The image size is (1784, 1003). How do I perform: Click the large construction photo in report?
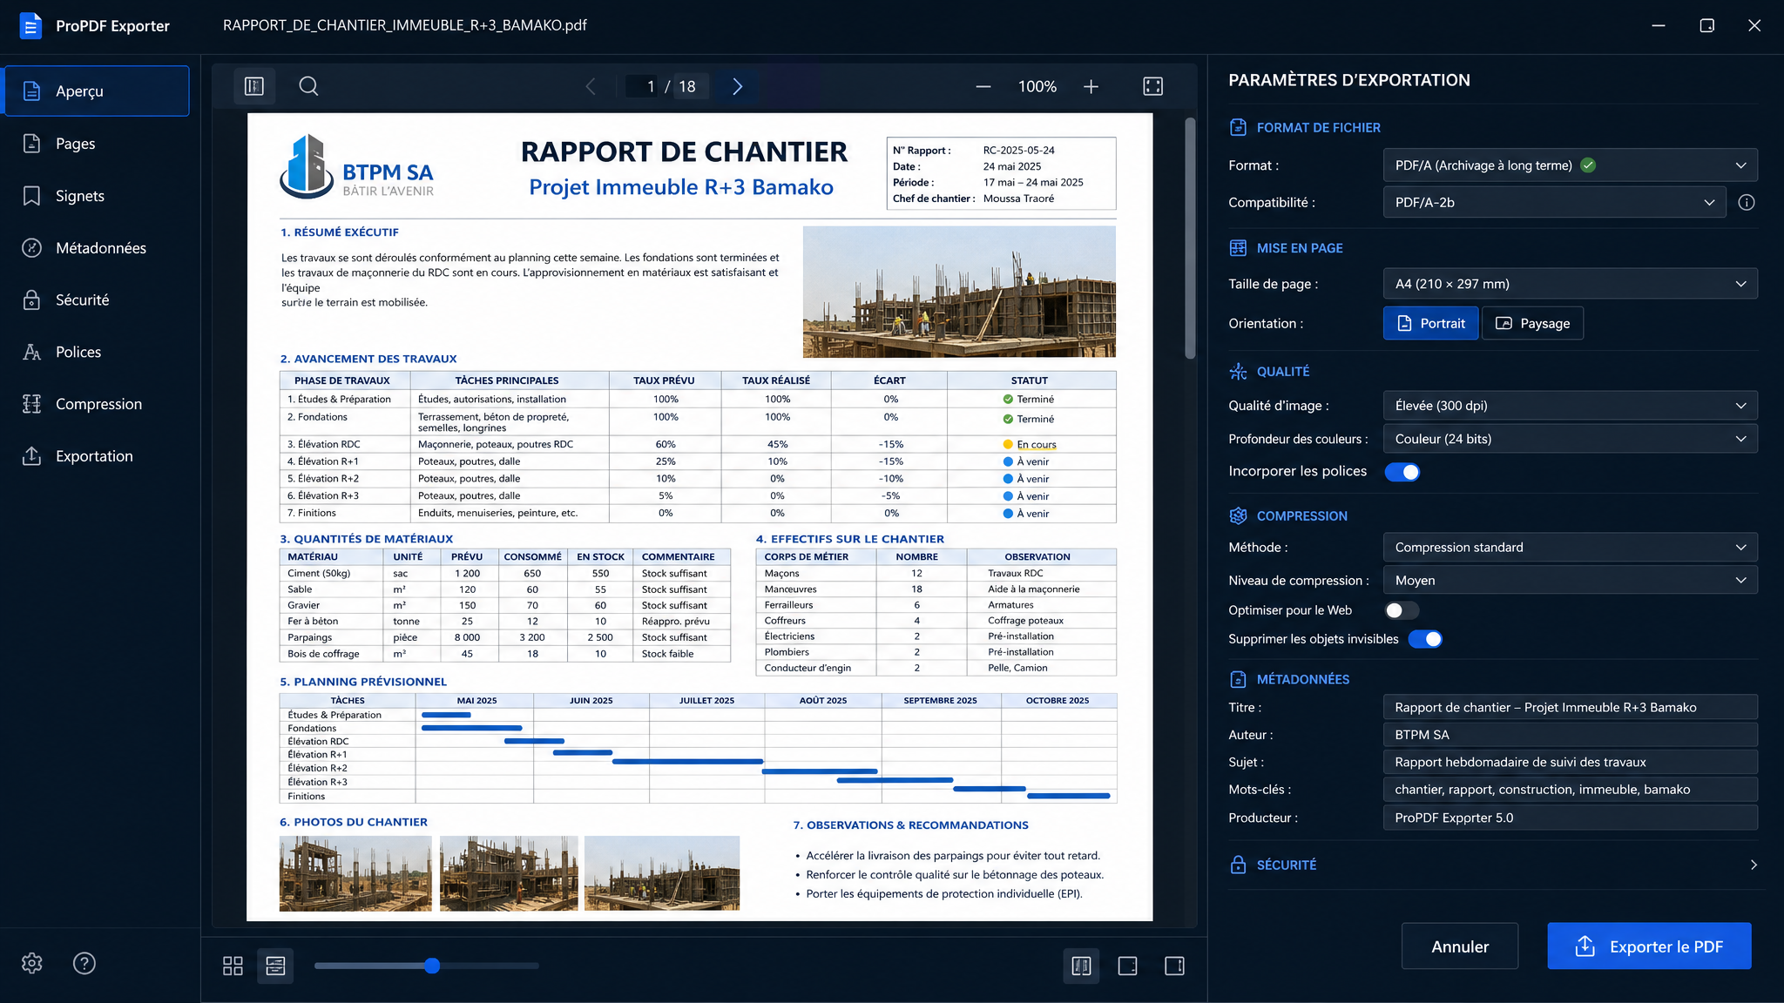959,292
